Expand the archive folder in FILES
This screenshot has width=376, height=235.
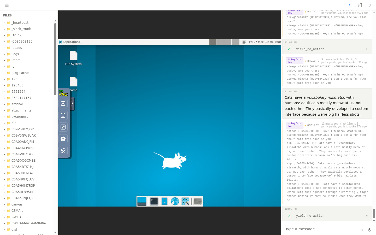[4, 104]
